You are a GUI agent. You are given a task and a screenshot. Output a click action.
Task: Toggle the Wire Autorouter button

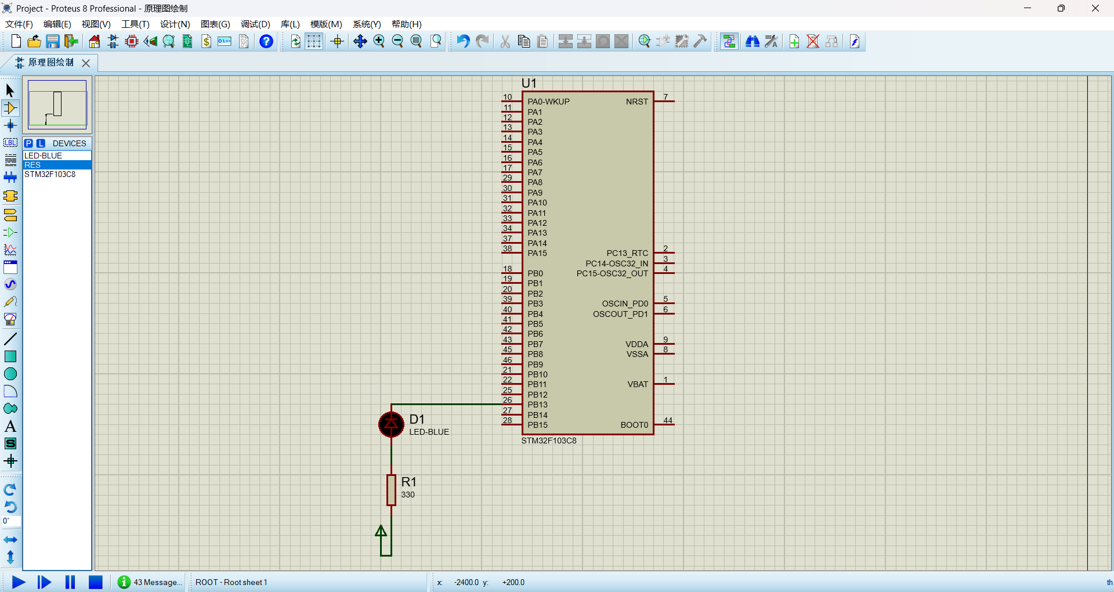[x=729, y=41]
